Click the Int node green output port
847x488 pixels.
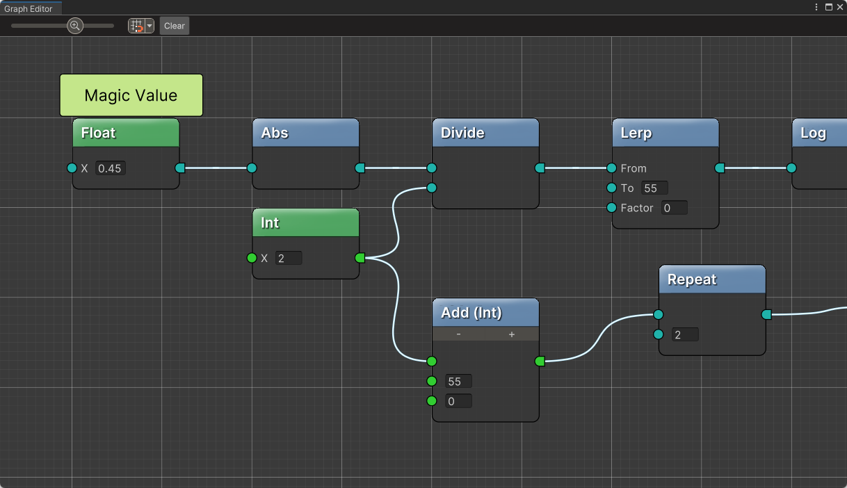360,258
